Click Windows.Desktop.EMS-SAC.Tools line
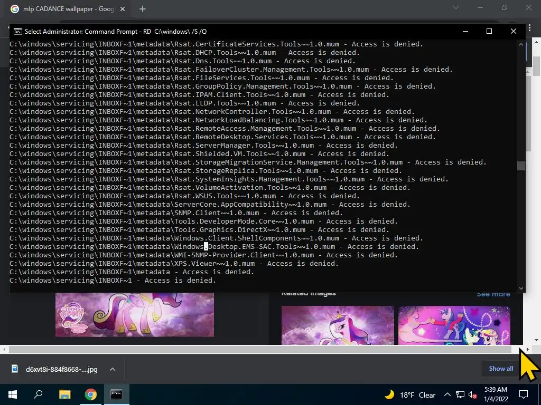 (214, 247)
